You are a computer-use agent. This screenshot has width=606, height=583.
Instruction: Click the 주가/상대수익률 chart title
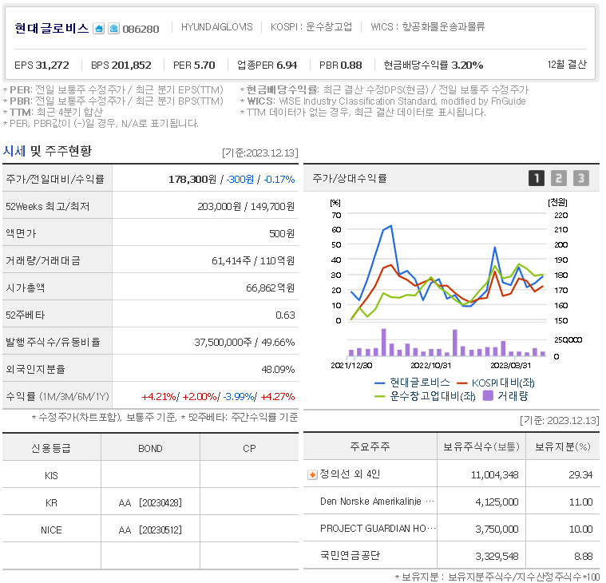coord(350,178)
